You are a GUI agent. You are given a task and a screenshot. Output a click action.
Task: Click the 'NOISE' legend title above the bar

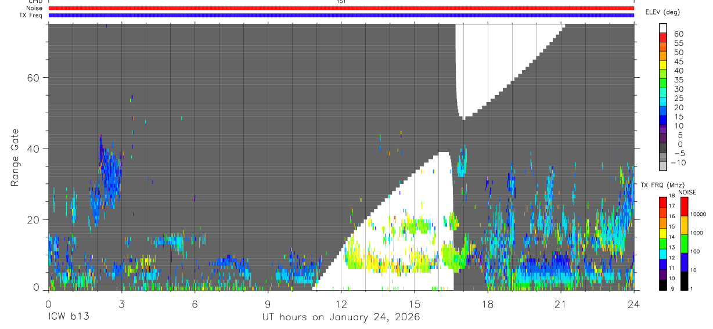coord(687,192)
